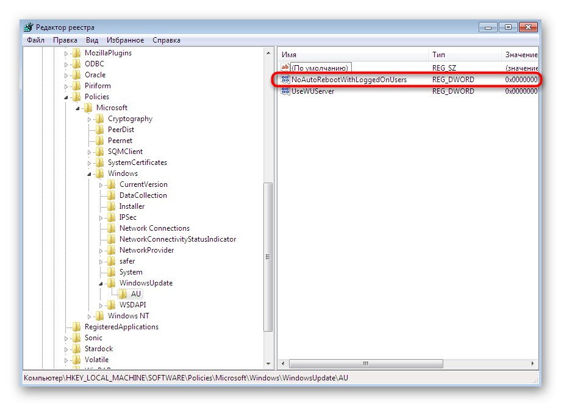Viewport: 561px width, 406px height.
Task: Expand the Sonic key
Action: 66,338
